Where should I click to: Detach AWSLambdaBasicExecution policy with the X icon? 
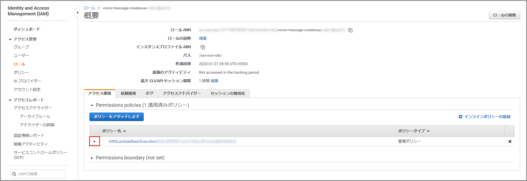pyautogui.click(x=510, y=142)
